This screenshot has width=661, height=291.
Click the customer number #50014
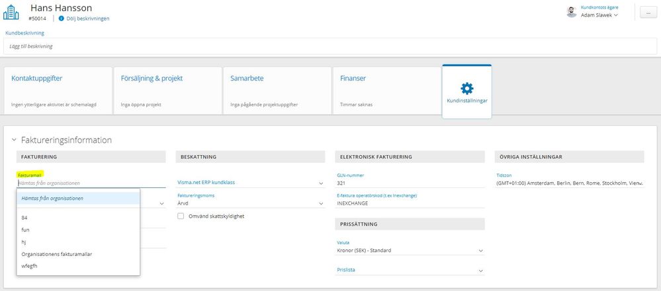[x=38, y=18]
